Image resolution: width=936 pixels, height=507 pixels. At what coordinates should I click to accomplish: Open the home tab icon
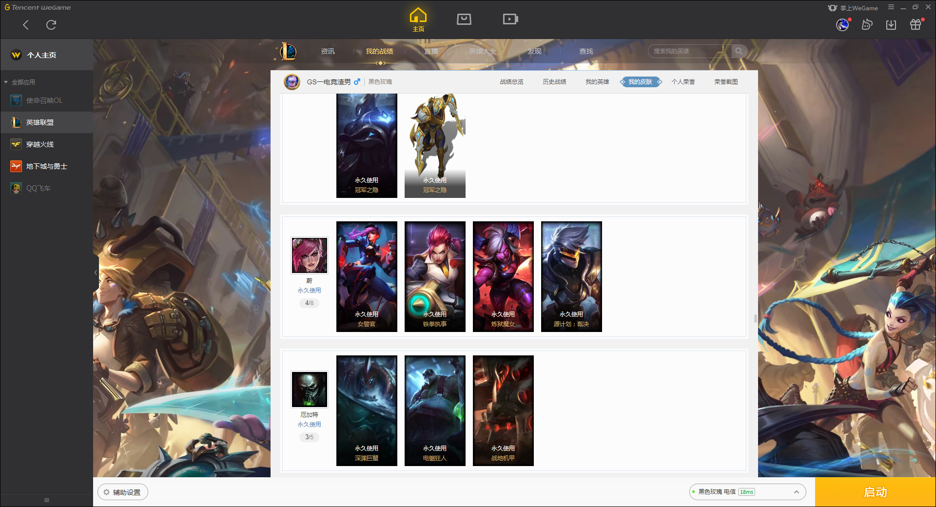tap(418, 20)
